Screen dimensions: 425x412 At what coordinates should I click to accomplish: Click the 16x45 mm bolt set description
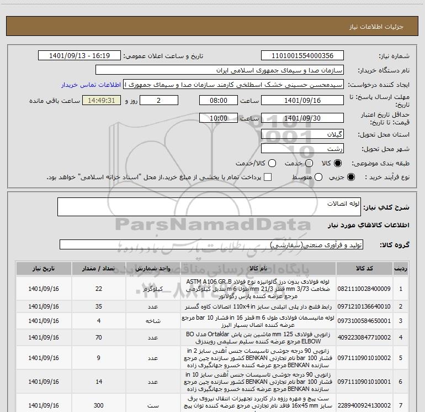[258, 404]
